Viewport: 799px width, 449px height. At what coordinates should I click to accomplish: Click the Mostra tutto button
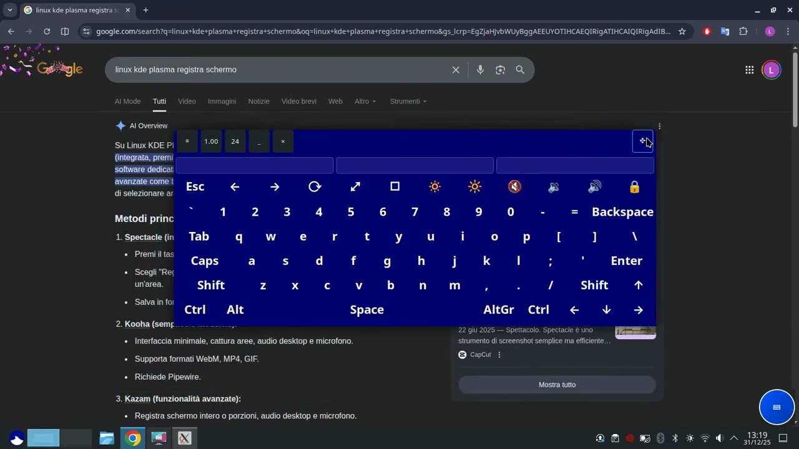(557, 385)
